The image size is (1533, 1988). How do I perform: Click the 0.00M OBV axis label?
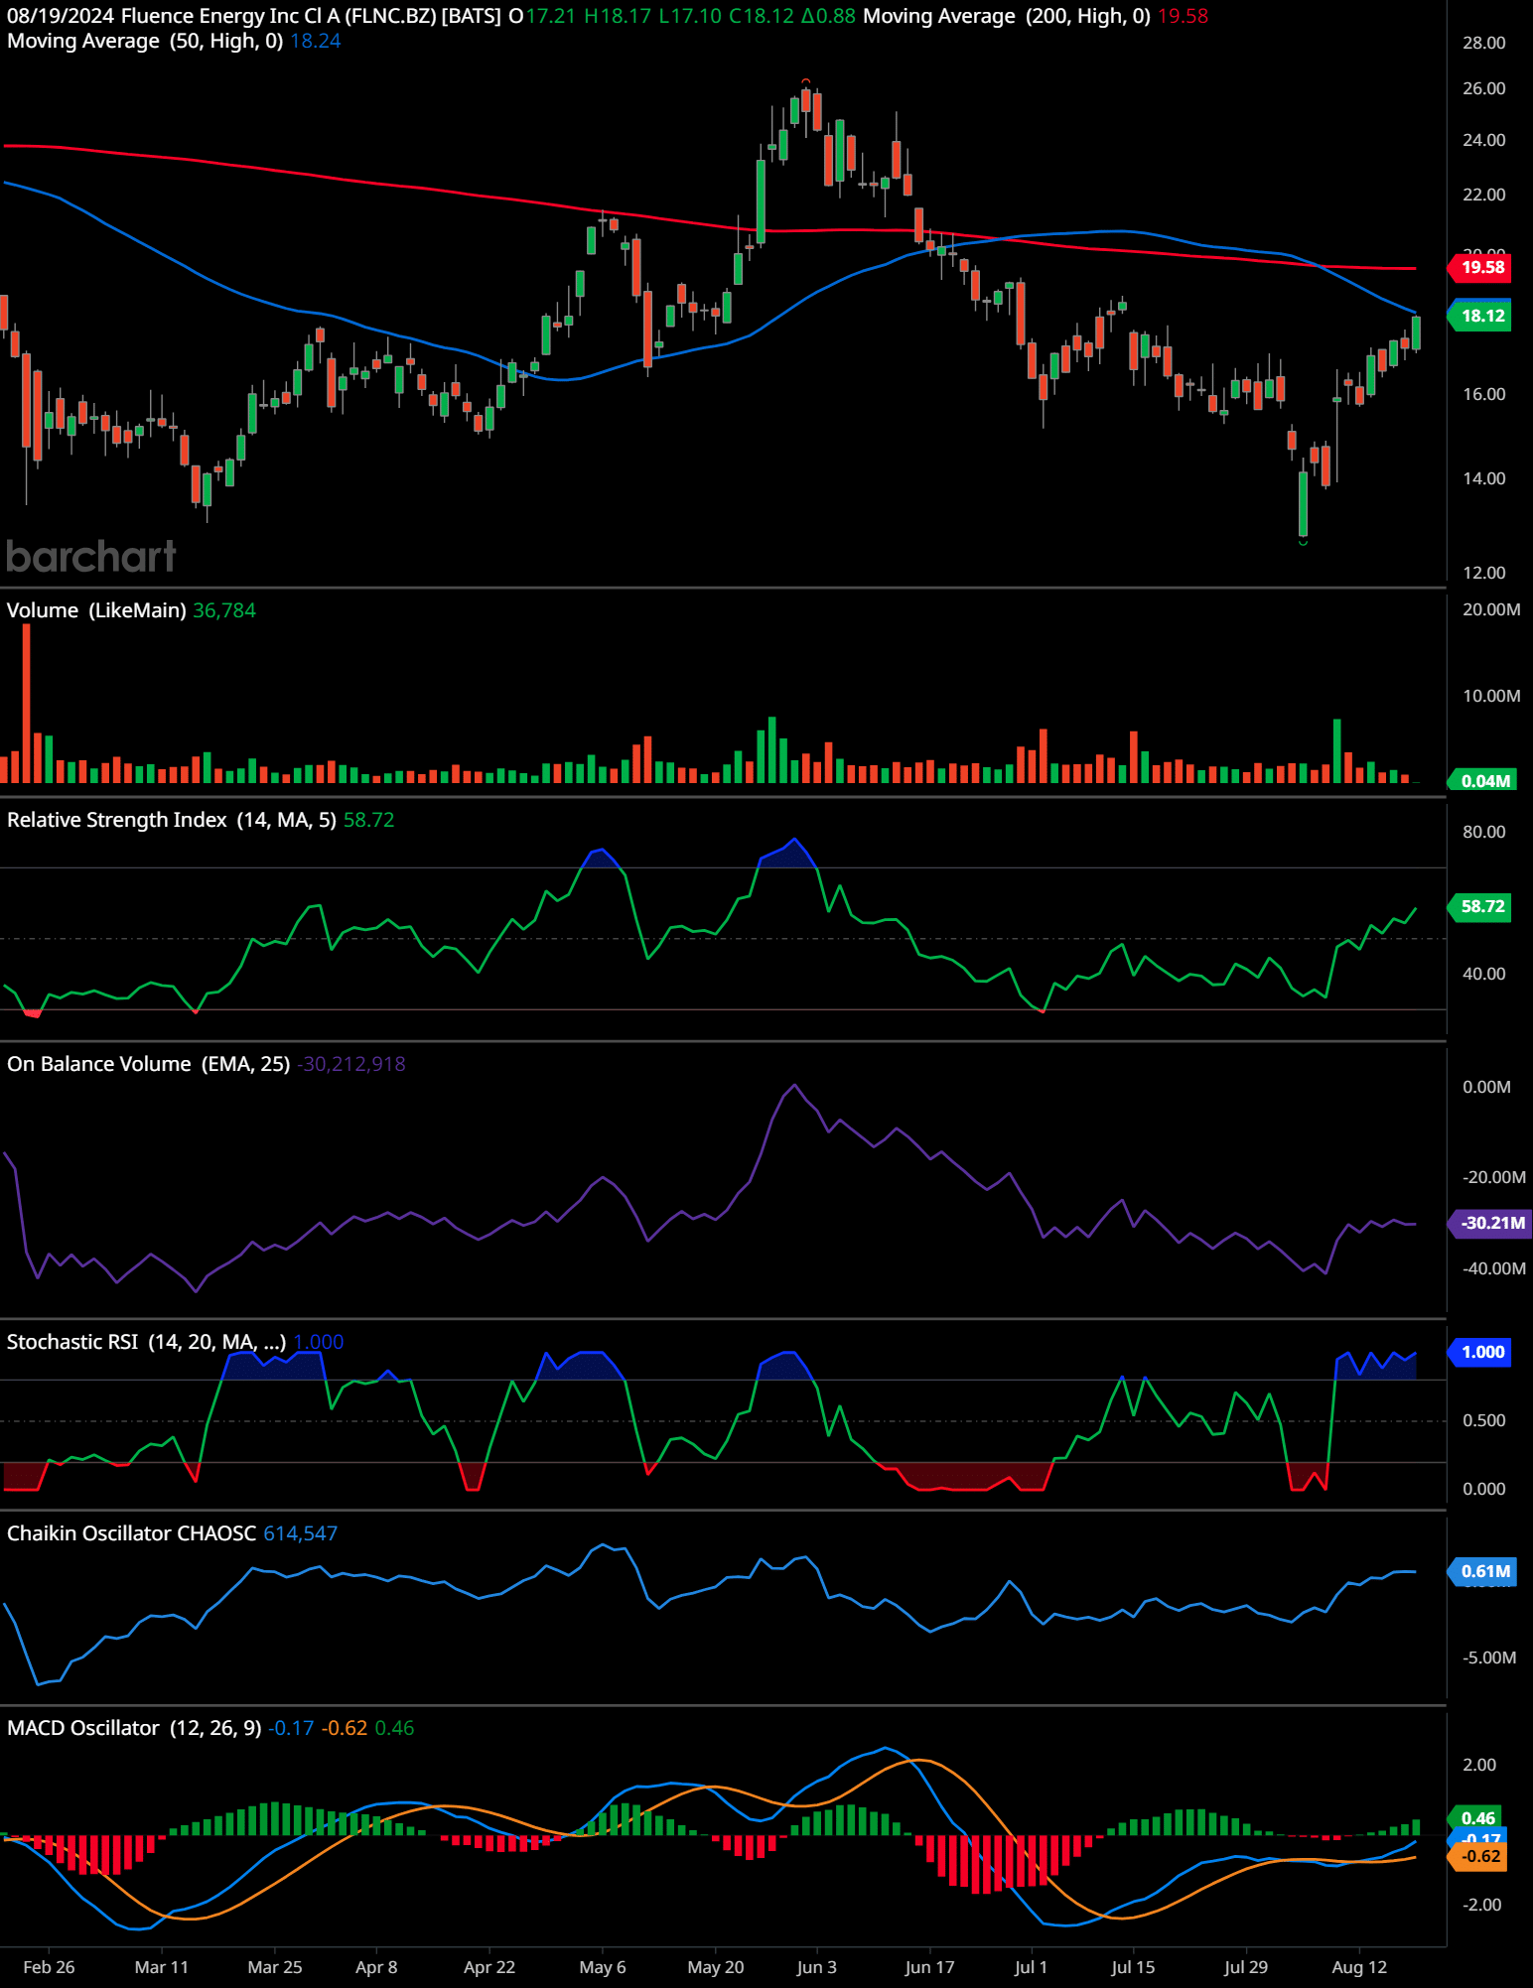(1486, 1087)
